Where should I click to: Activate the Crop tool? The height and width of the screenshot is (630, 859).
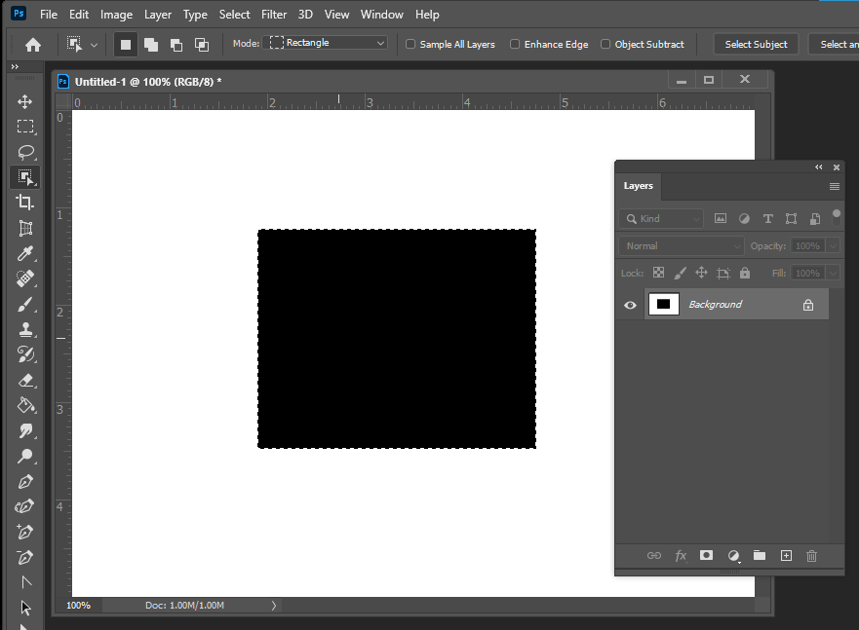point(24,202)
